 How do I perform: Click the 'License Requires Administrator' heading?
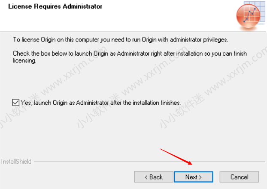pyautogui.click(x=55, y=6)
